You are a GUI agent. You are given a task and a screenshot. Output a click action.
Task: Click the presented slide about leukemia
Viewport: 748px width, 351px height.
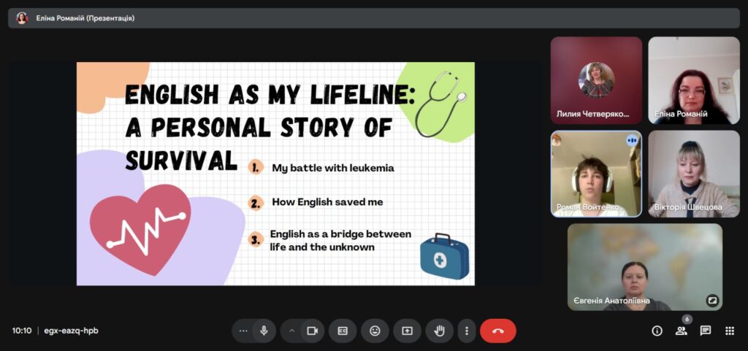point(275,174)
